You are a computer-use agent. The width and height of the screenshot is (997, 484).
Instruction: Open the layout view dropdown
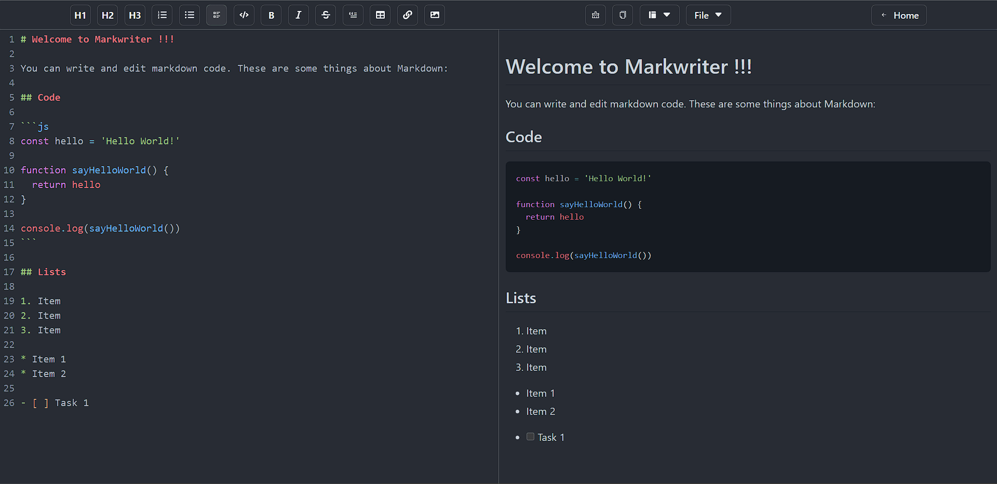pos(659,15)
